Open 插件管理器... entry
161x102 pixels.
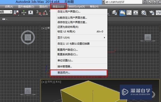[79, 66]
